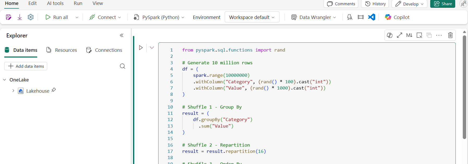Open the AI tools menu
Image resolution: width=468 pixels, height=164 pixels.
(x=55, y=3)
